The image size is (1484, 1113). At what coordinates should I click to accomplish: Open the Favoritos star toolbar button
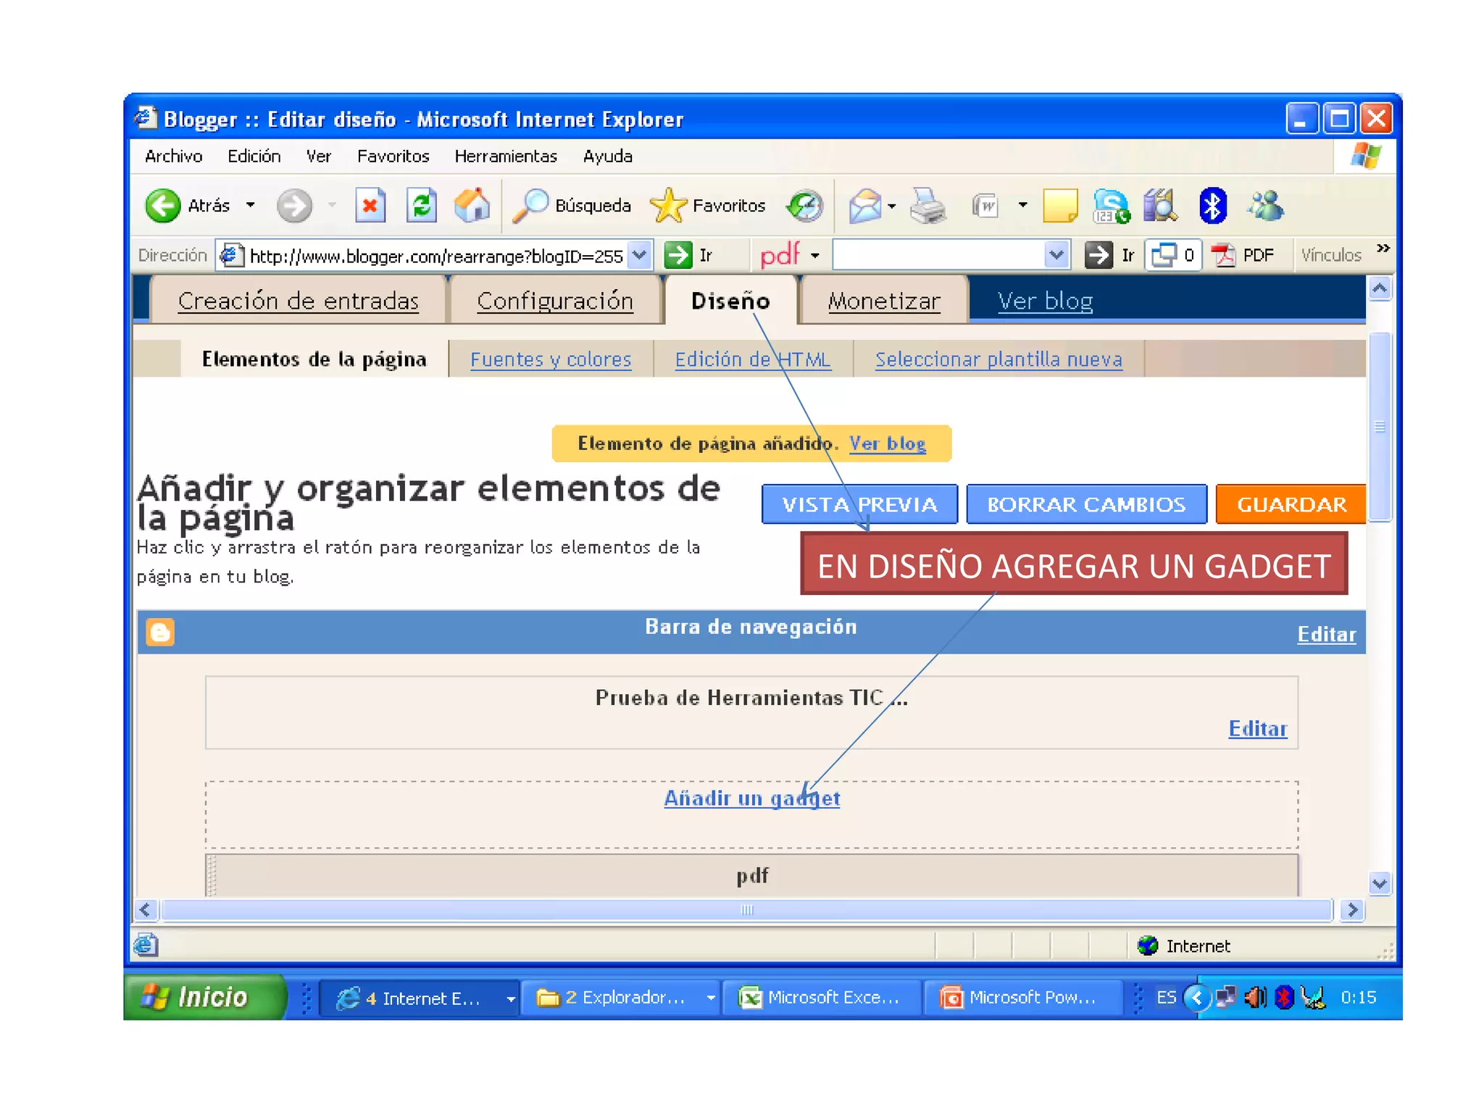point(708,207)
